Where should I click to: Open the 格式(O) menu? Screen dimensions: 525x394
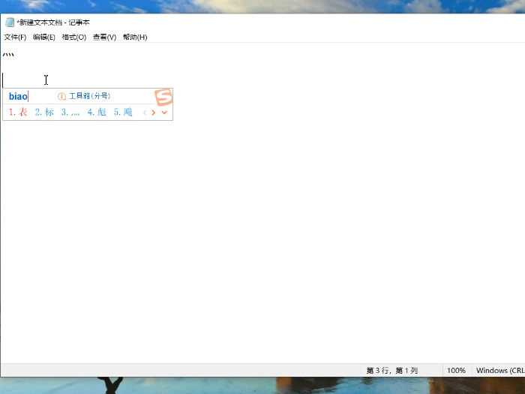click(x=73, y=37)
